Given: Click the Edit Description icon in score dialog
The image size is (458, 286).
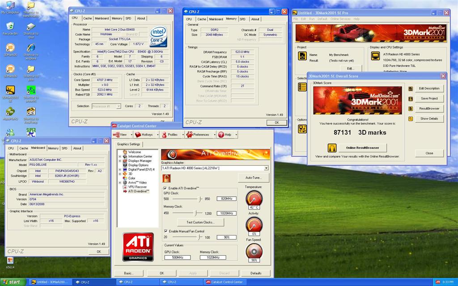Looking at the screenshot, I should click(x=411, y=88).
